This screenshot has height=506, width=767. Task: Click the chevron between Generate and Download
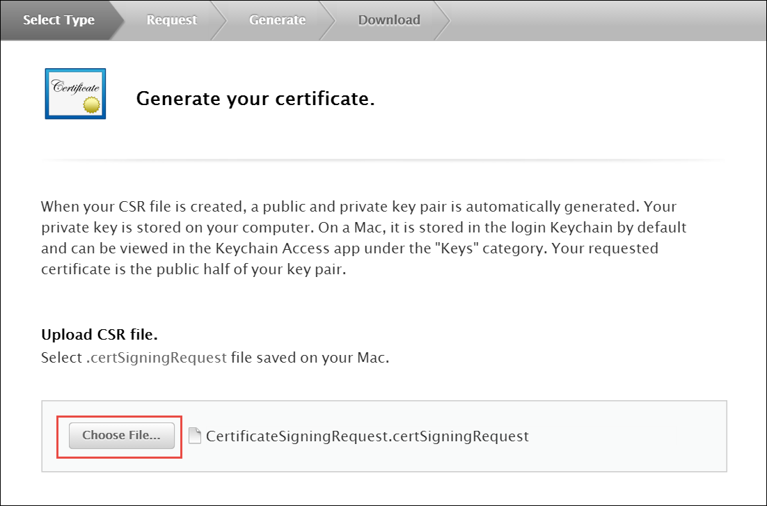pos(330,20)
